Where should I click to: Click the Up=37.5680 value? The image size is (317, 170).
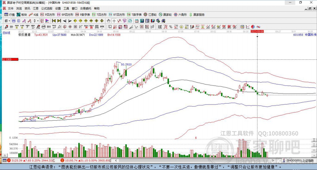[x=59, y=35]
